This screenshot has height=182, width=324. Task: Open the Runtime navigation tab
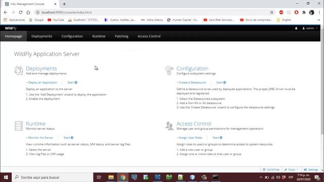[x=99, y=36]
